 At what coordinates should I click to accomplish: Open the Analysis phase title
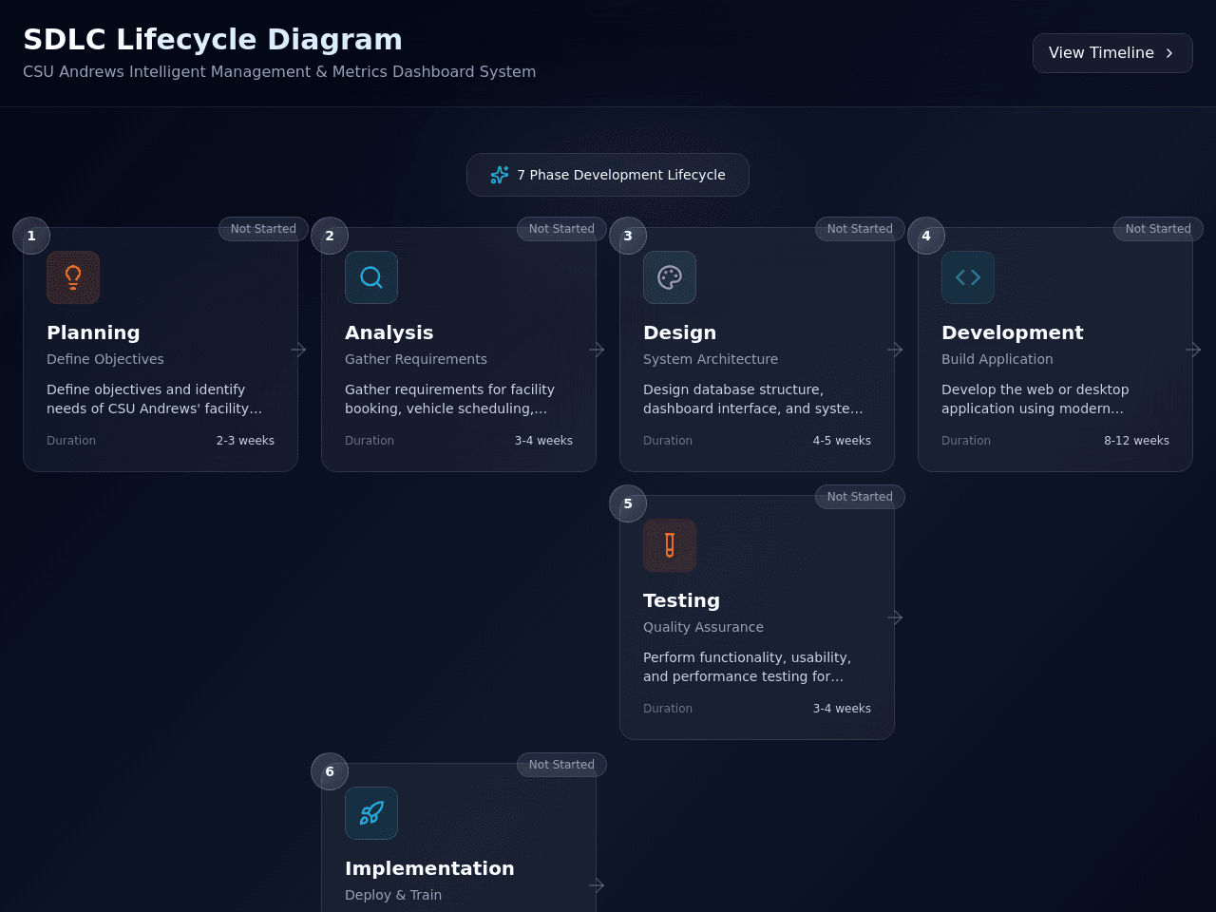coord(389,332)
